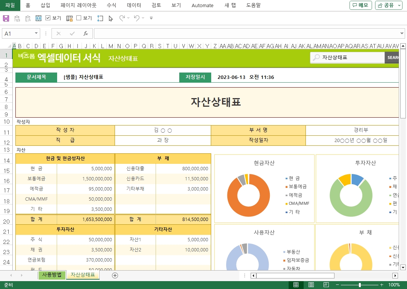Open the 삽입 ribbon tab
Screen dimensions: 407x289
(45, 5)
